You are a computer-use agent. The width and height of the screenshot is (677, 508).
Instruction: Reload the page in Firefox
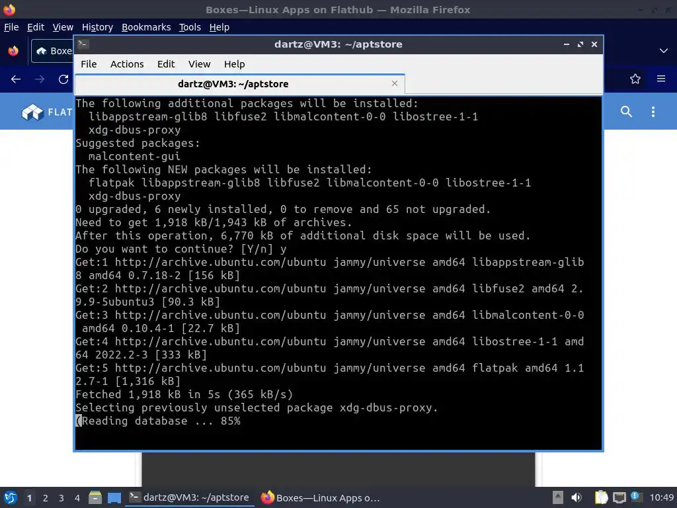(63, 79)
